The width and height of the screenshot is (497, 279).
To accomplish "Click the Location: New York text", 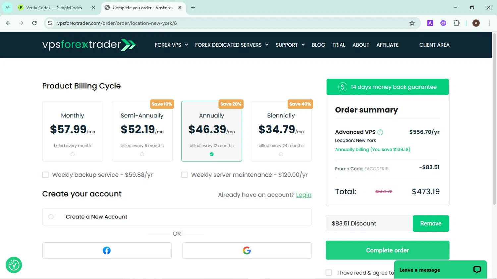I will [355, 140].
